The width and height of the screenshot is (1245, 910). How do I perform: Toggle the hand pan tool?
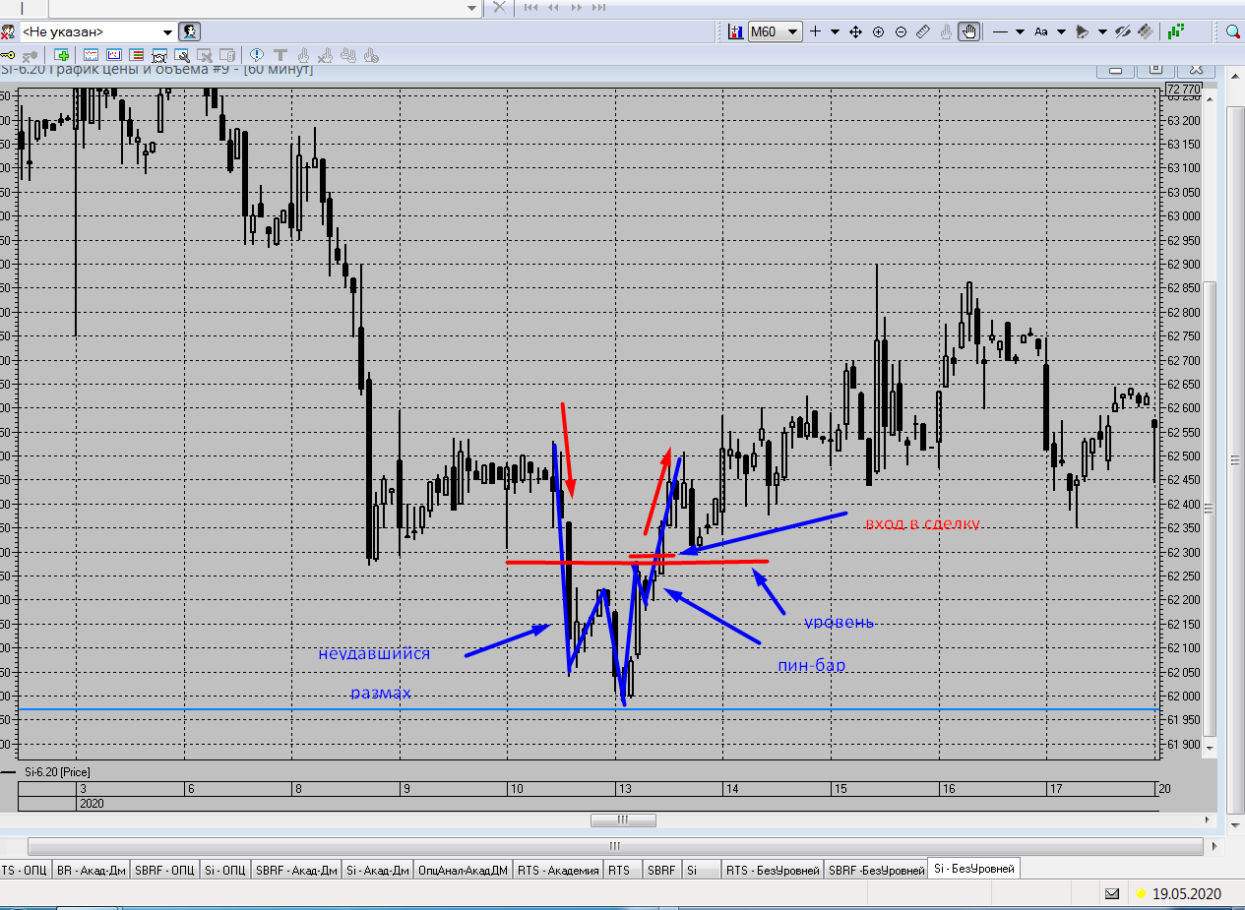(969, 31)
